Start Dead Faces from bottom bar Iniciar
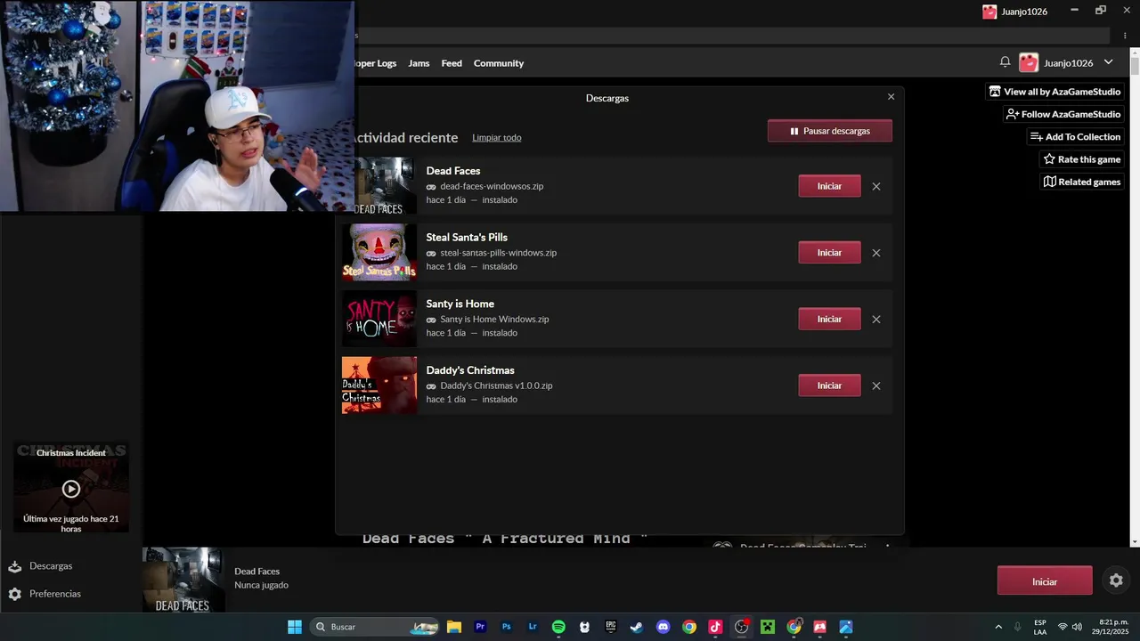Viewport: 1140px width, 641px height. pos(1045,581)
